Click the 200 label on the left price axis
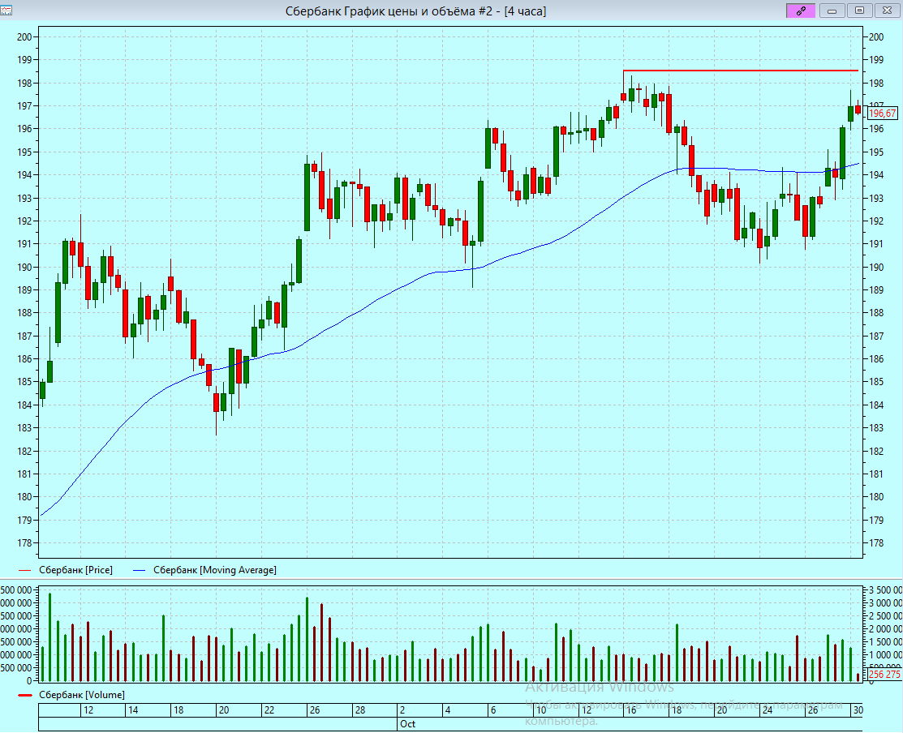903x733 pixels. 25,36
